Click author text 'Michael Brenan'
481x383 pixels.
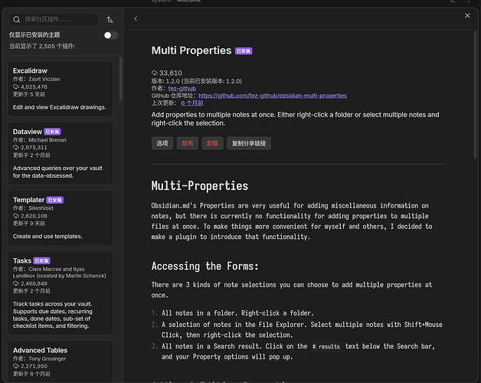pos(47,140)
